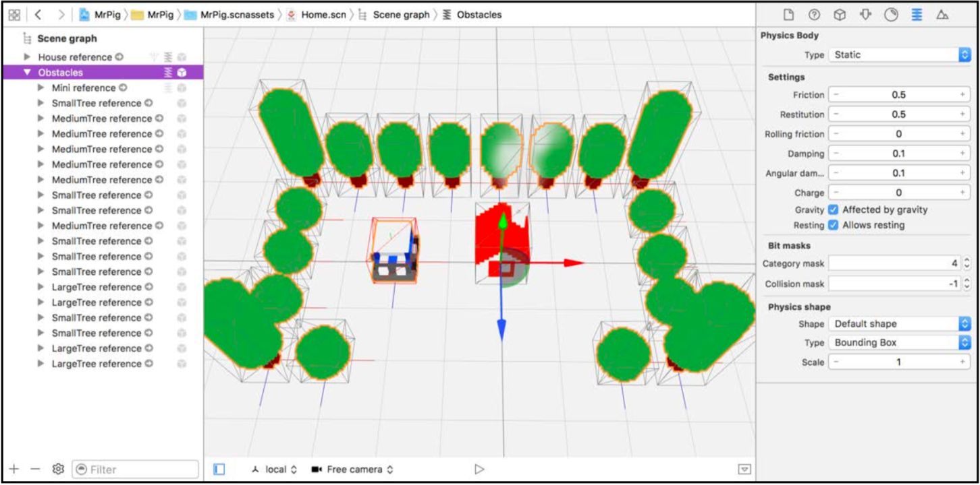Image resolution: width=980 pixels, height=485 pixels.
Task: Click the play scene button
Action: (x=479, y=469)
